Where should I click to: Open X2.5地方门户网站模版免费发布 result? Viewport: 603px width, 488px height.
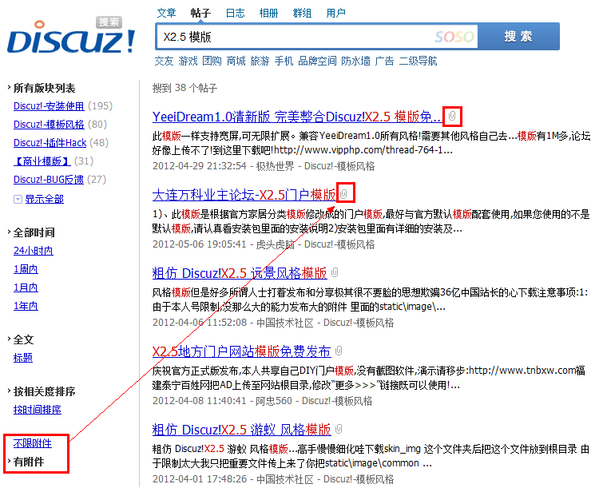[241, 351]
